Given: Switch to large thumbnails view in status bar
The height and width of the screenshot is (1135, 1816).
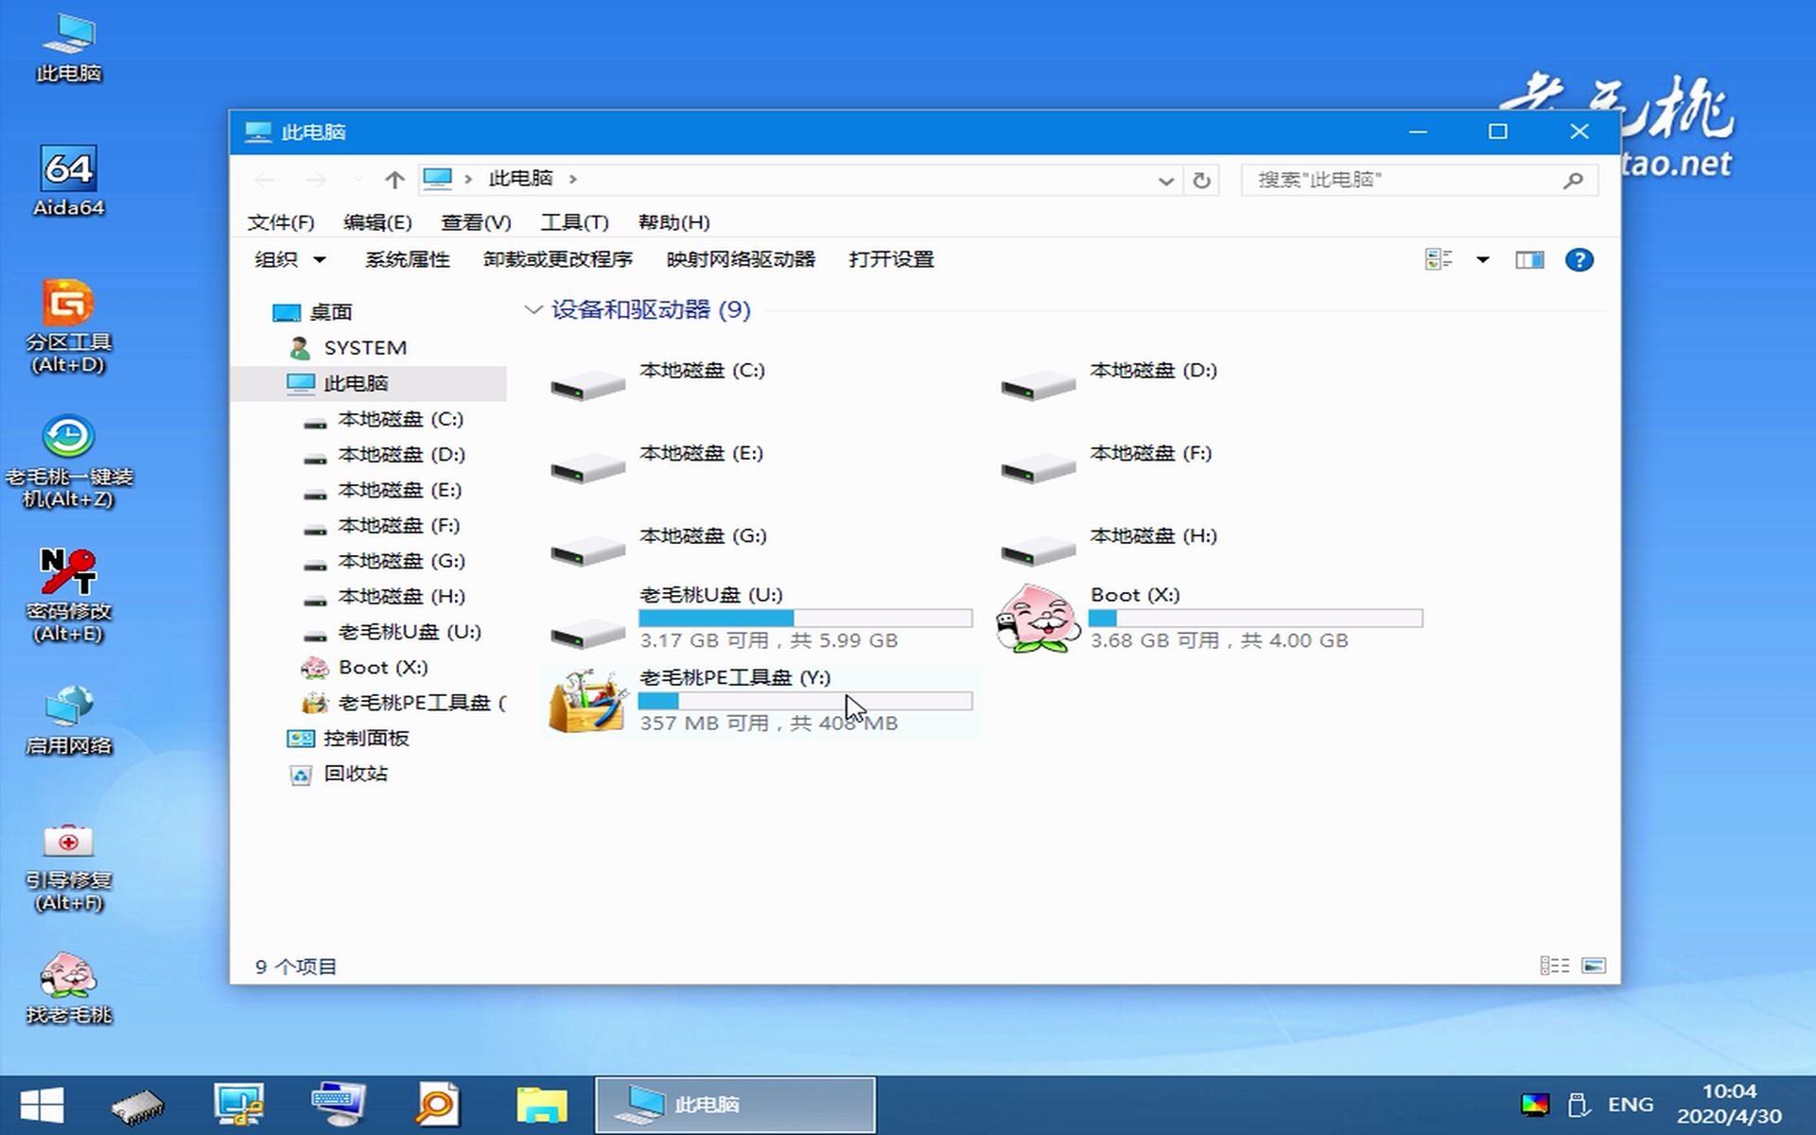Looking at the screenshot, I should tap(1594, 966).
